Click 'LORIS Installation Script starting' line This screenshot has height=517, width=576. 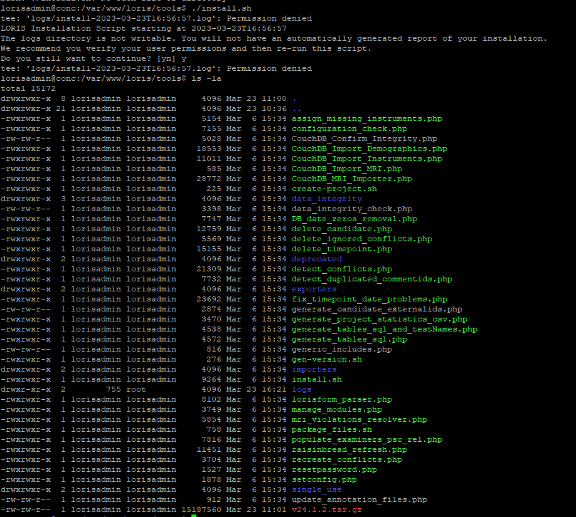point(144,29)
